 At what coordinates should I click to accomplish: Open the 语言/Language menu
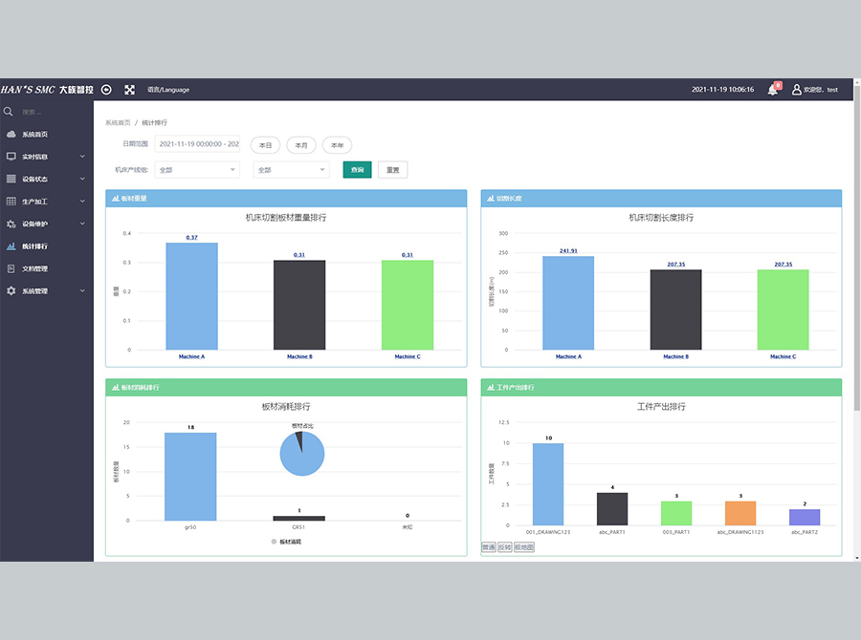click(168, 90)
